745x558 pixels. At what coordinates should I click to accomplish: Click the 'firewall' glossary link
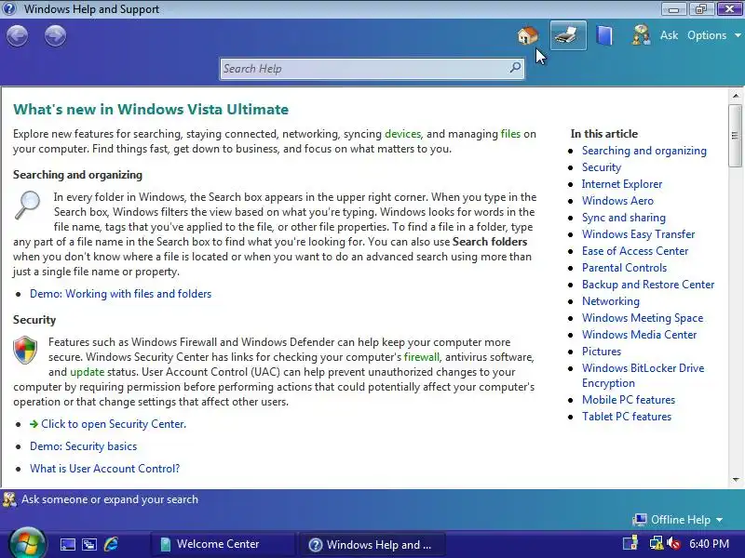pos(422,357)
